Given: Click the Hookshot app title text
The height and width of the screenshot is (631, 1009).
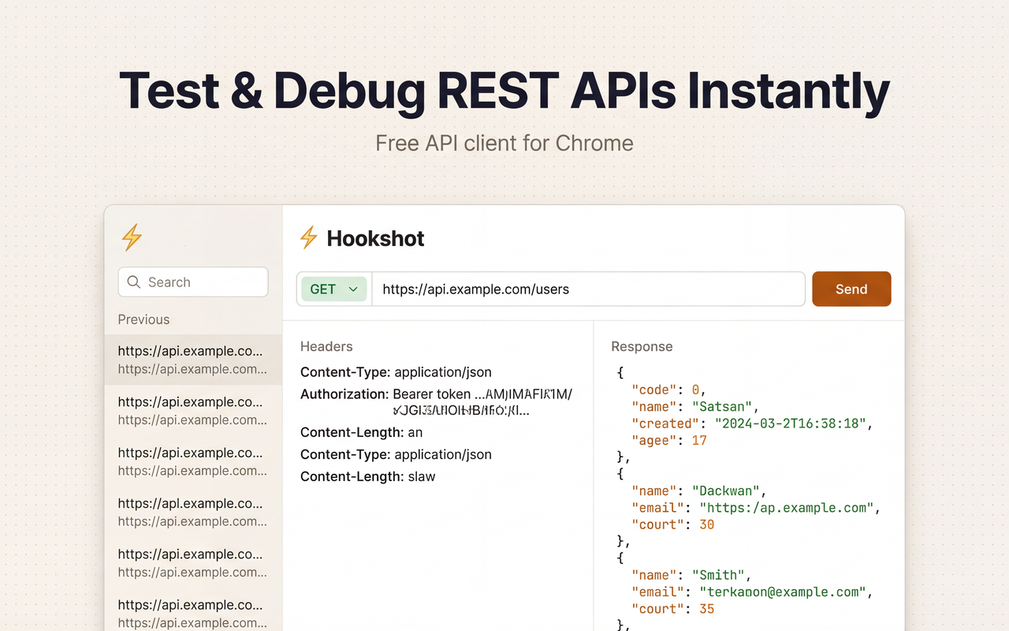Looking at the screenshot, I should coord(375,238).
